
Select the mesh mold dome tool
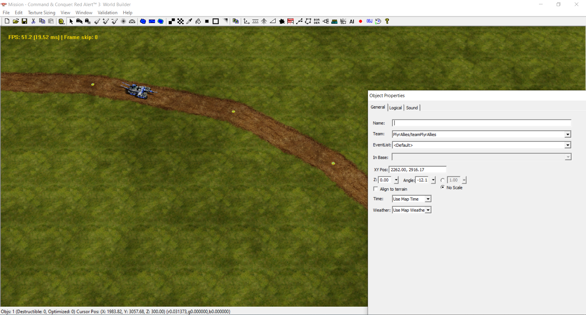[x=132, y=21]
